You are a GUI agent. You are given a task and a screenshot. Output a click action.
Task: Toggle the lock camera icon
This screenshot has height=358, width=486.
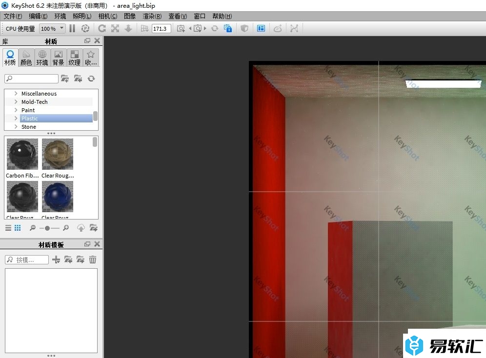click(x=228, y=28)
